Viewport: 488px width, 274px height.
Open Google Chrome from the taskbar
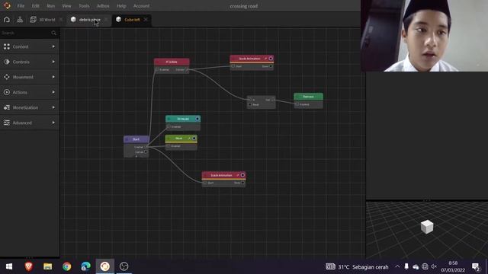point(66,266)
